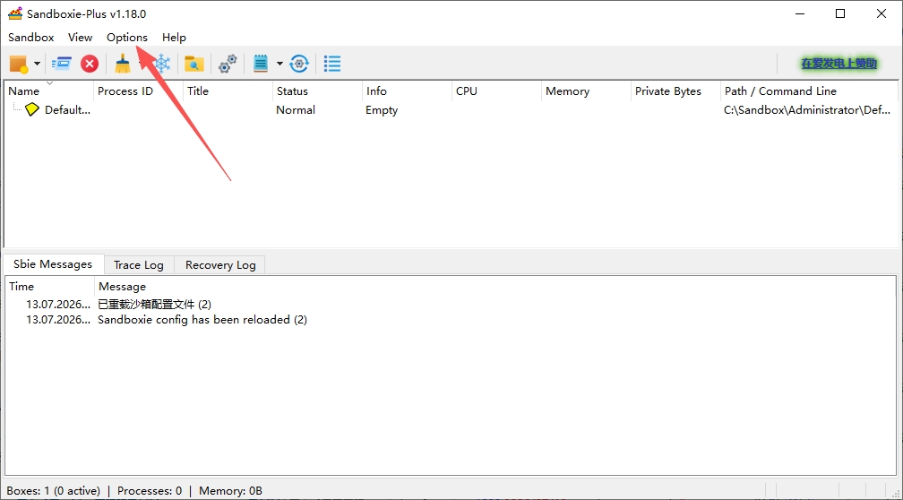
Task: Sort by the CPU column header
Action: tap(496, 91)
